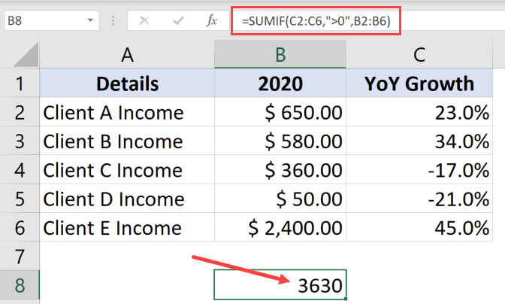
Task: Select row 7 header
Action: click(20, 257)
